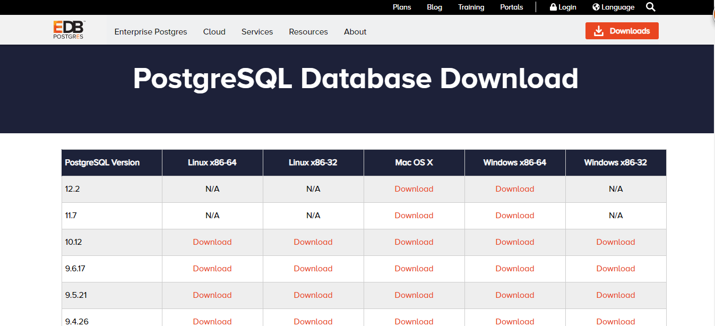Open the Cloud menu
The width and height of the screenshot is (715, 326).
tap(214, 32)
